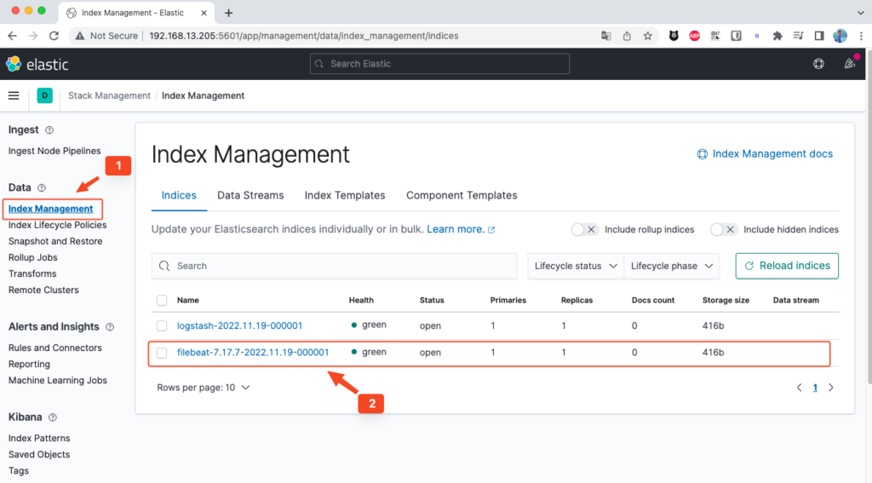Click page number 1 in pagination
This screenshot has height=483, width=872.
[815, 388]
